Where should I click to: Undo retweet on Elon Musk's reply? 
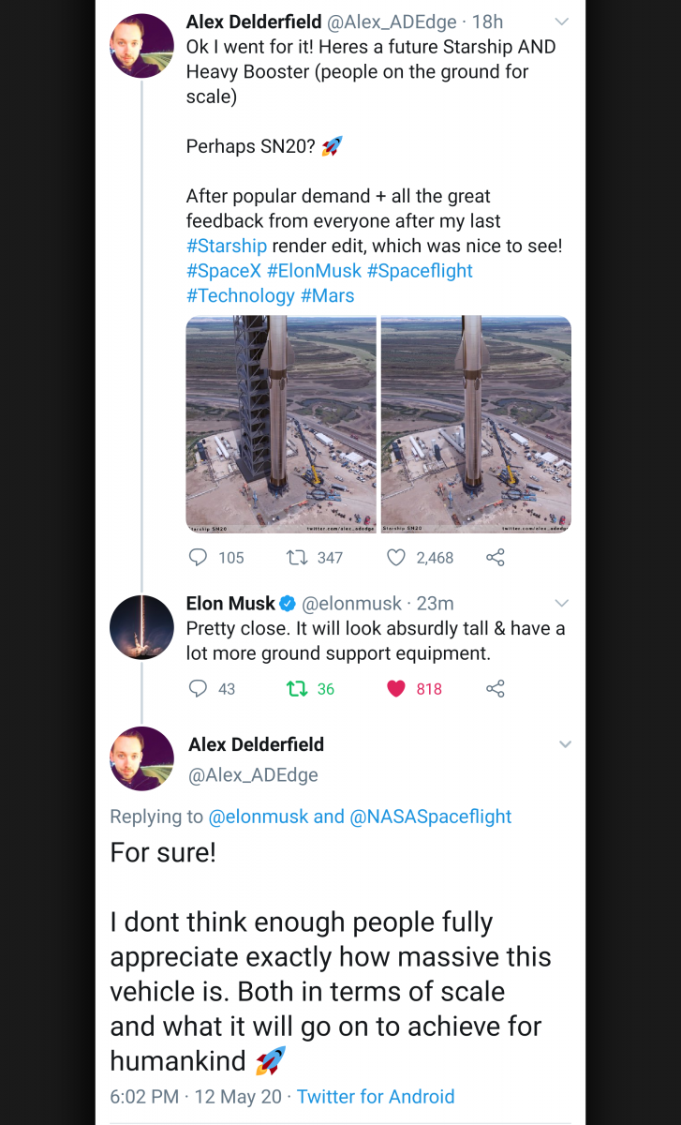(x=296, y=689)
